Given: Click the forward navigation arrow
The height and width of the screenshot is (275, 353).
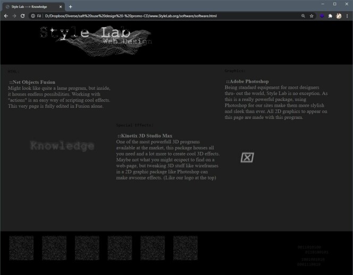Looking at the screenshot, I should 14,16.
